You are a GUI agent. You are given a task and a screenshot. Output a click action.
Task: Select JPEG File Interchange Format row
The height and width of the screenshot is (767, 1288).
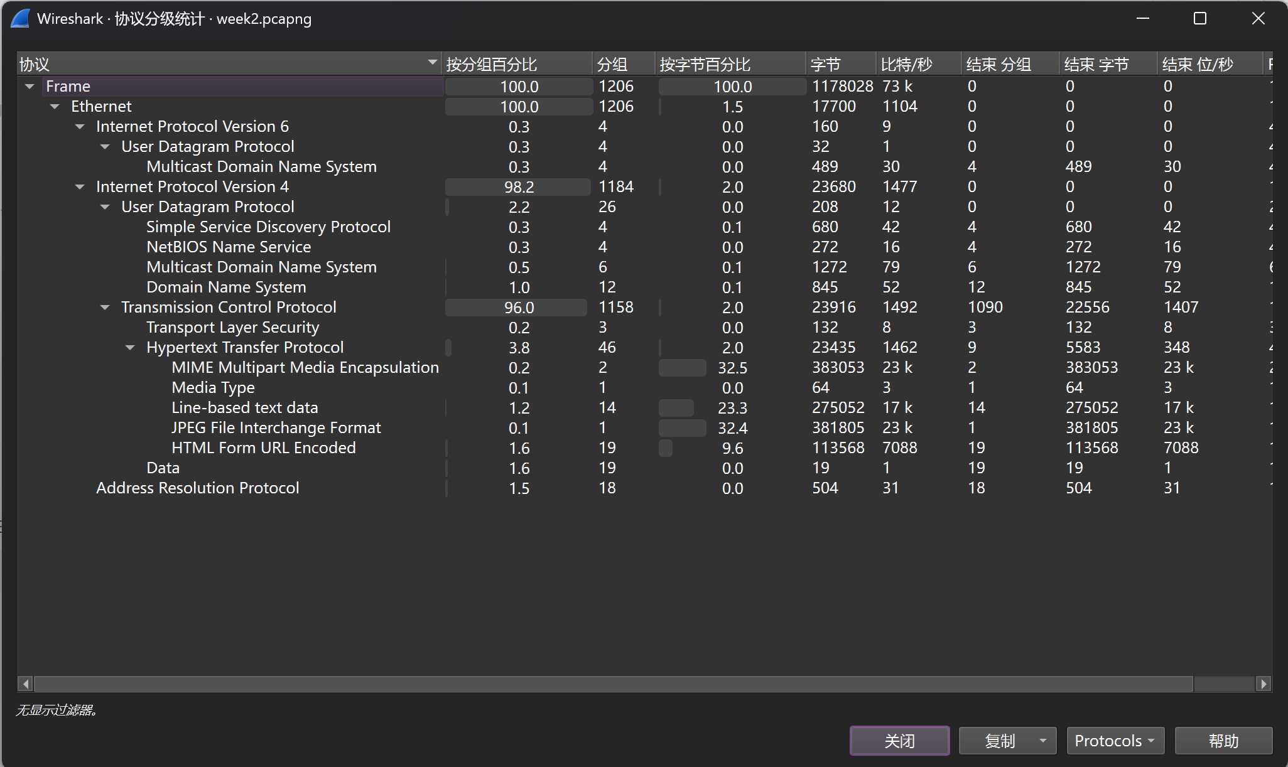pyautogui.click(x=644, y=428)
